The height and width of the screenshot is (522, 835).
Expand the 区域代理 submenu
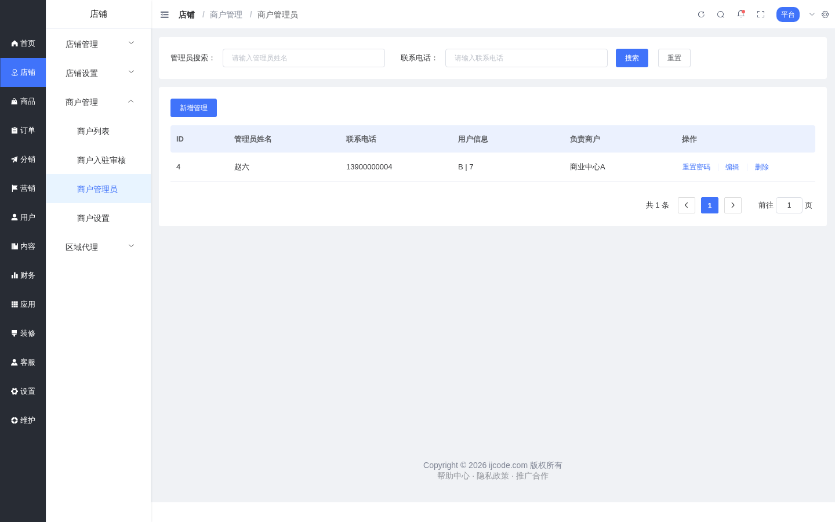(99, 246)
